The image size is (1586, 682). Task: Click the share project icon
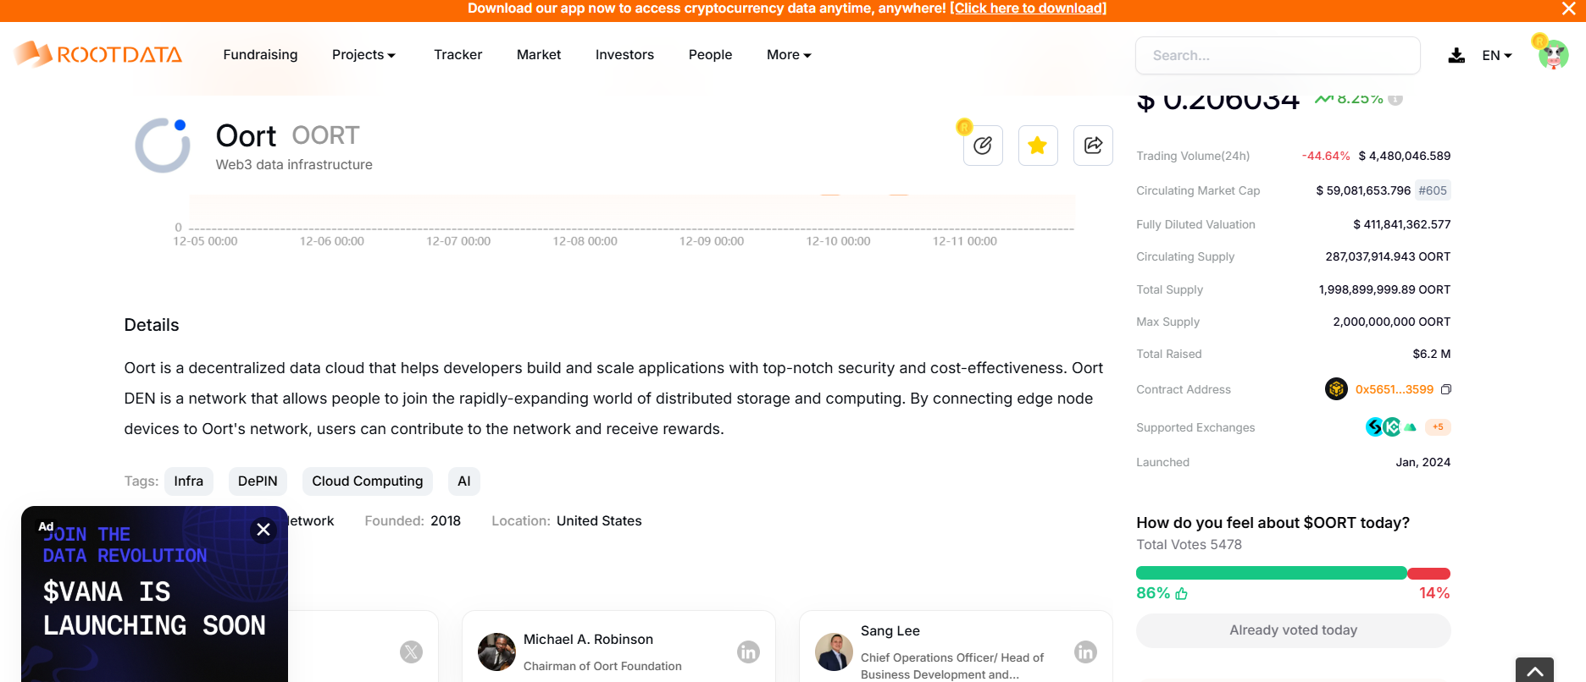tap(1093, 146)
